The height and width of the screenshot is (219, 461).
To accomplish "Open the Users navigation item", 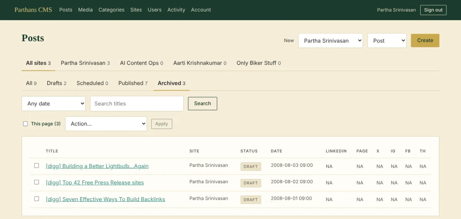I will (154, 10).
